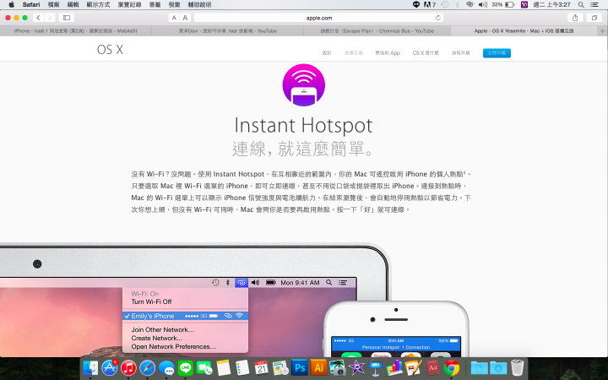Switch to the Escape Plan Chemical Bus tab
The width and height of the screenshot is (608, 380).
[377, 31]
